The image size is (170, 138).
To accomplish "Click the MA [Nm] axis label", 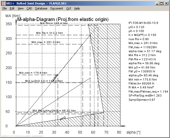I will 13,16.
